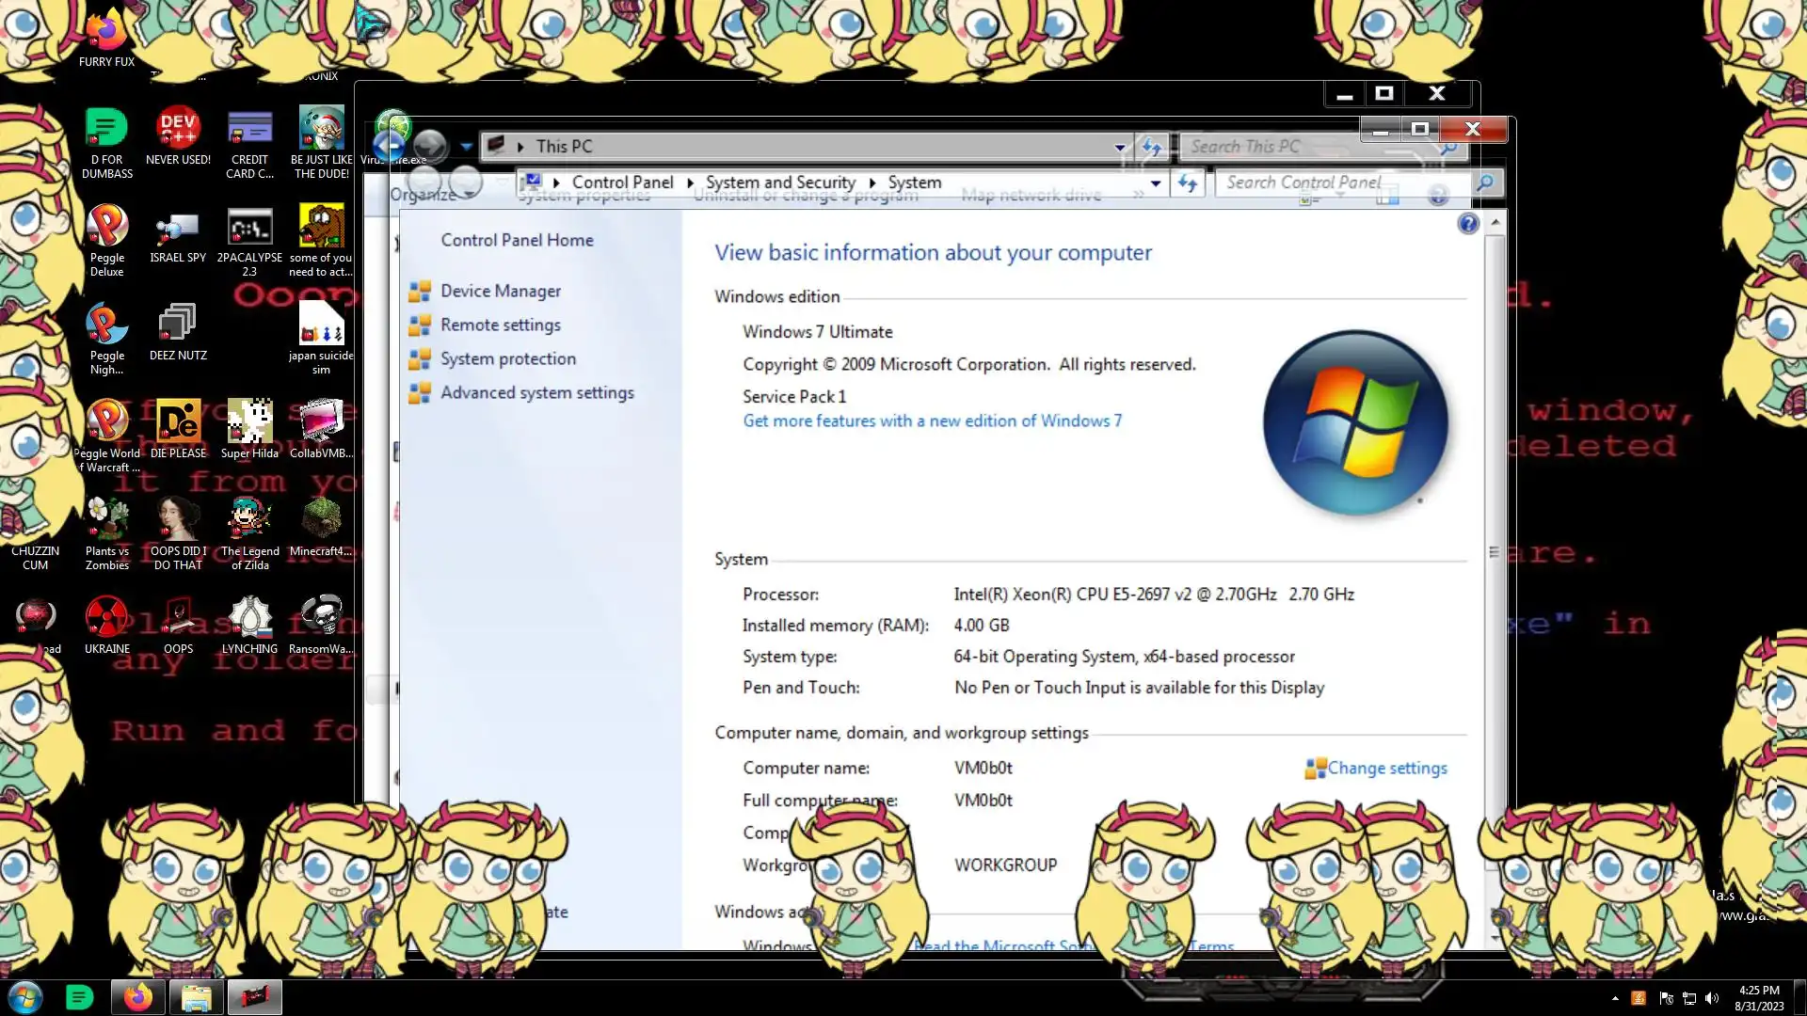The width and height of the screenshot is (1807, 1016).
Task: Open the Windows Start orb
Action: coord(25,996)
